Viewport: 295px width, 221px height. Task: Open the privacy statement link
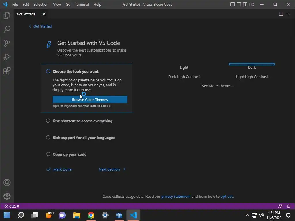coord(176,196)
